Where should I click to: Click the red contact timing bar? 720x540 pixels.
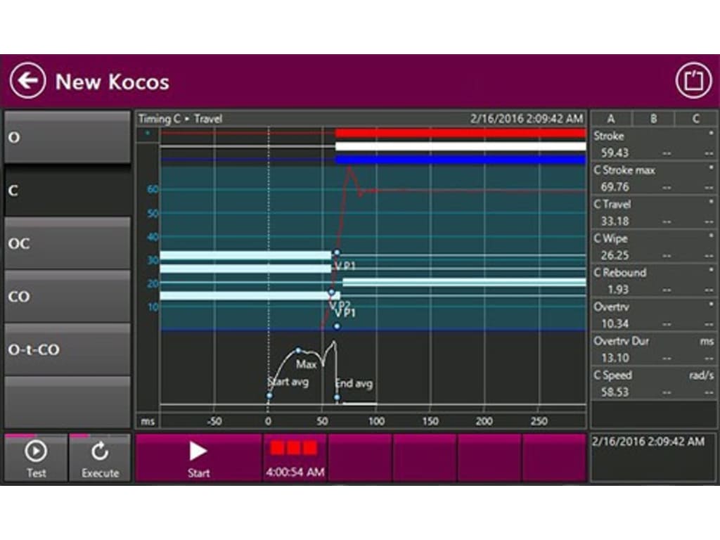461,134
